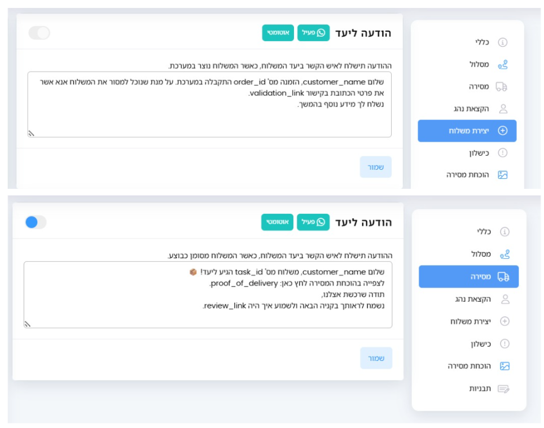Click the route icon beside מסלול in the top sidebar
This screenshot has width=544, height=428.
pyautogui.click(x=502, y=64)
